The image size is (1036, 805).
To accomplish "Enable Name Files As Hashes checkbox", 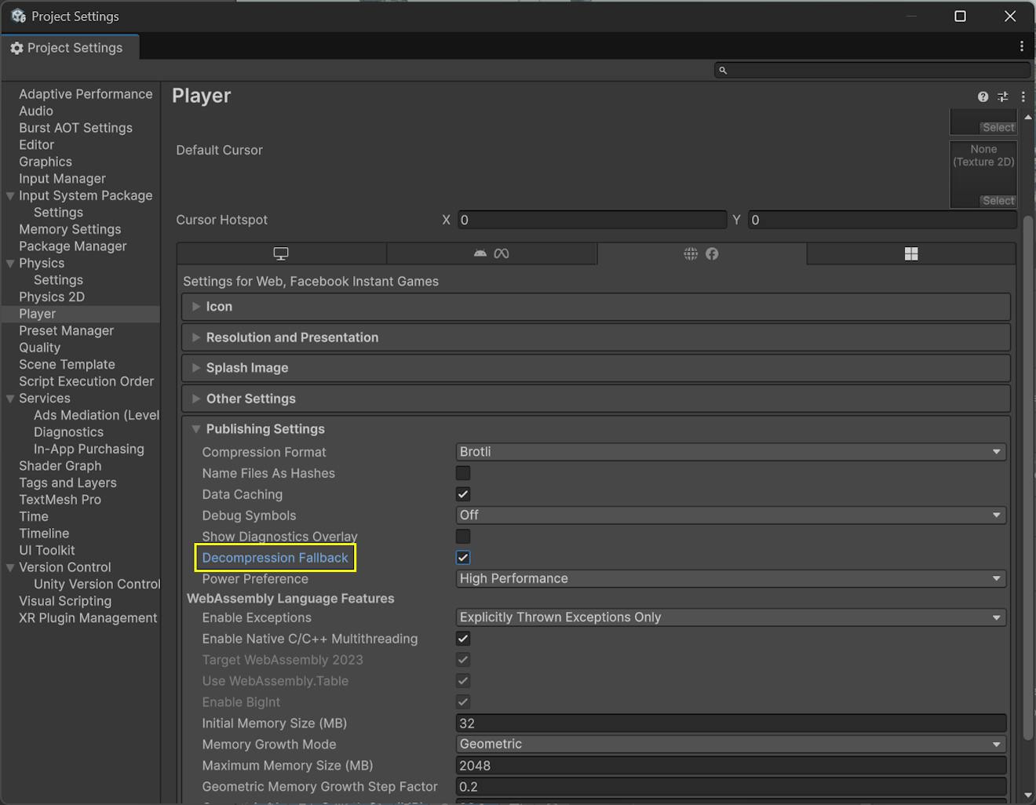I will pos(463,473).
